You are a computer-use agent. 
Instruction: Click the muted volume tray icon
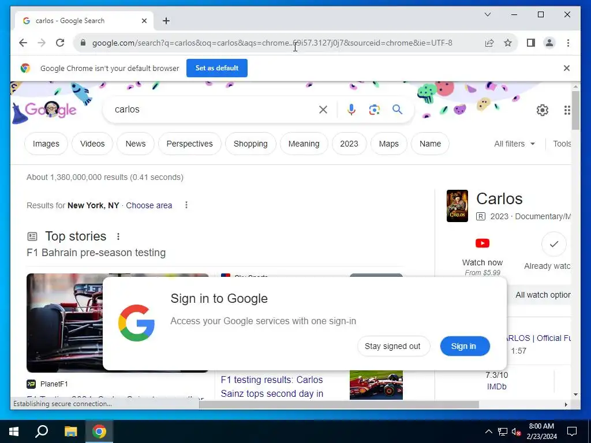pyautogui.click(x=516, y=431)
